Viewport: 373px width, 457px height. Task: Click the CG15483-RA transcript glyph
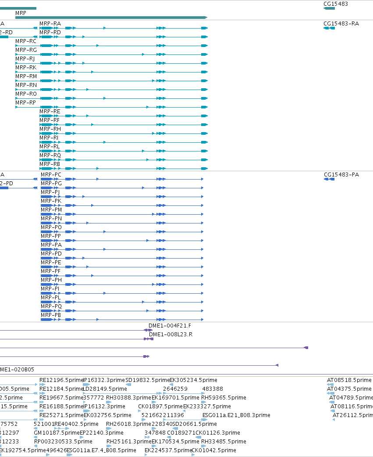[329, 28]
